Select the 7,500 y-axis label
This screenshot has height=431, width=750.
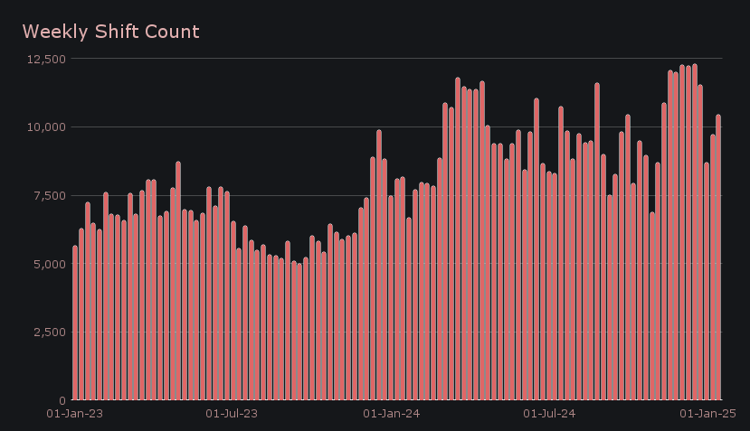pos(47,195)
